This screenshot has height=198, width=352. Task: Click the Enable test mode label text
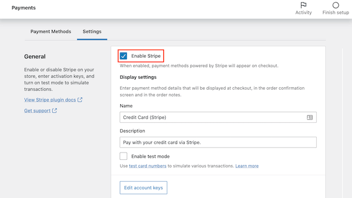[151, 156]
